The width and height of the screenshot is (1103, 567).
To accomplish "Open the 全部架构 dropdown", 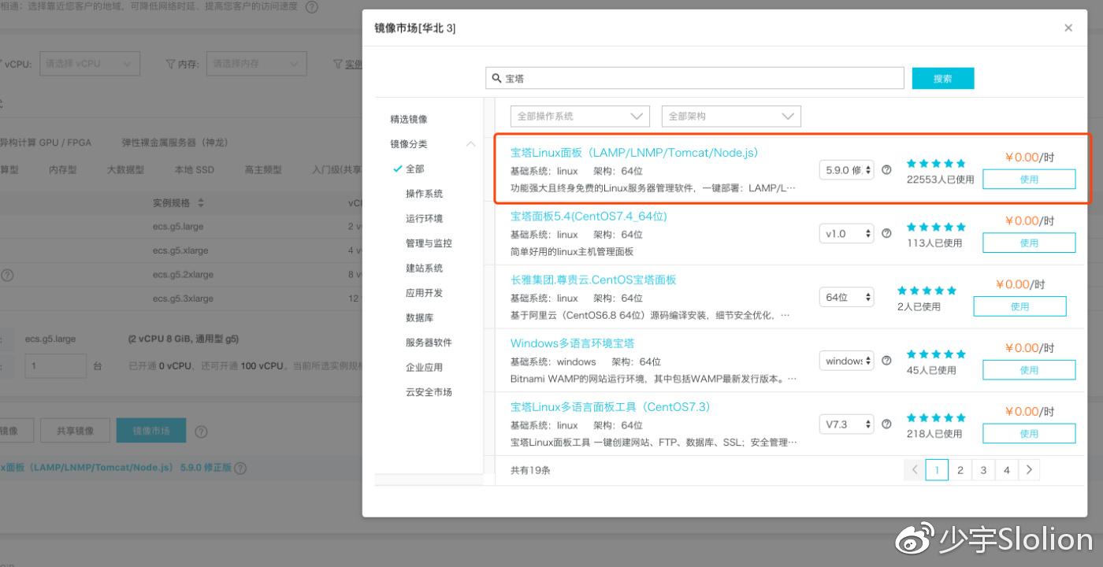I will 731,116.
